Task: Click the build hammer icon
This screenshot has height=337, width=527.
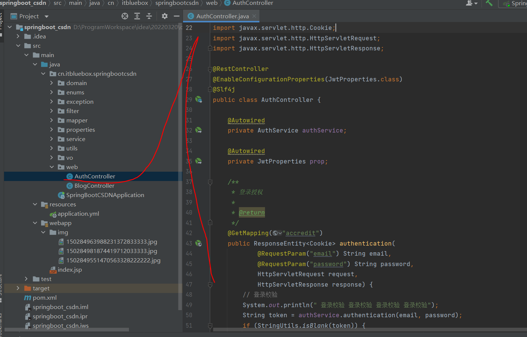Action: pos(489,3)
